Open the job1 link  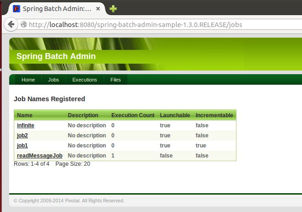(x=22, y=146)
